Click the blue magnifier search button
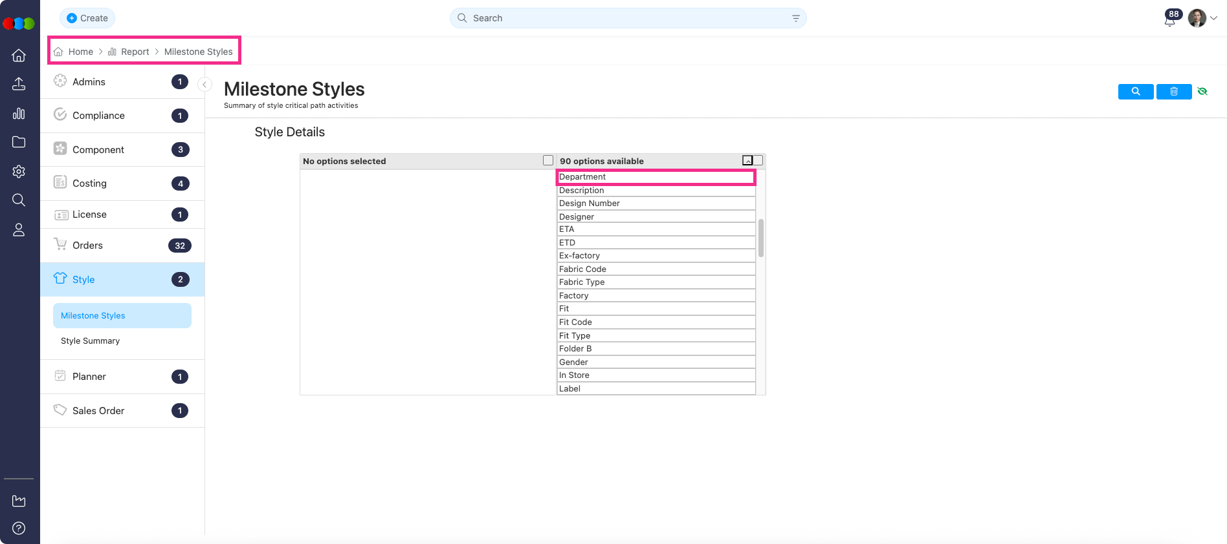Screen dimensions: 1227x544 point(1135,92)
